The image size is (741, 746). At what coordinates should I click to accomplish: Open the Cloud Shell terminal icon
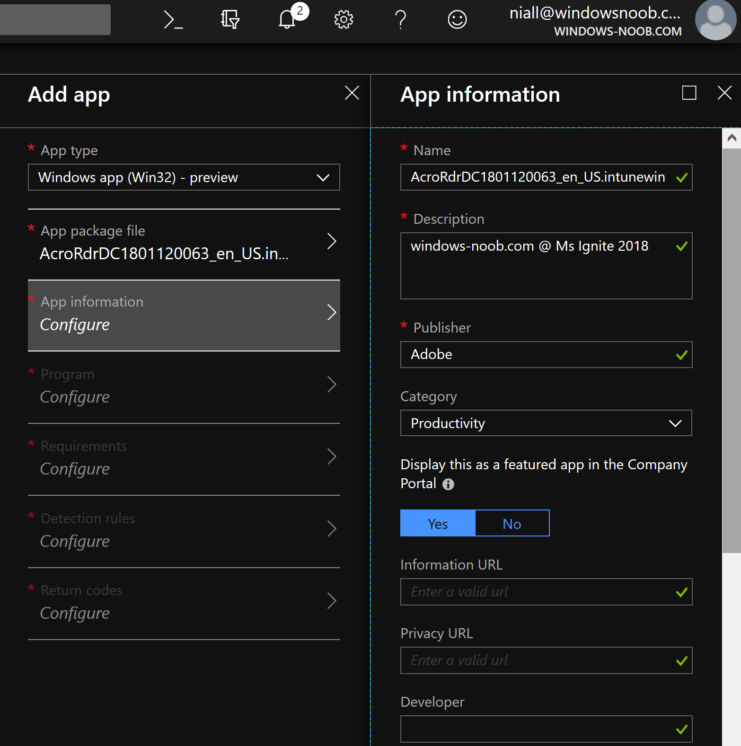click(x=173, y=20)
